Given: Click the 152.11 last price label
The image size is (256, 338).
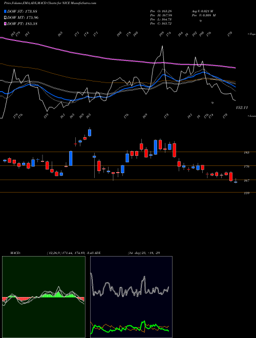Looking at the screenshot, I should click(242, 108).
